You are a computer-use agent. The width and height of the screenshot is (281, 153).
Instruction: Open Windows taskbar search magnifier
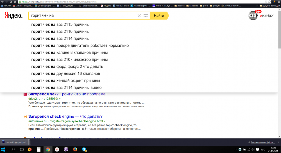[13, 149]
